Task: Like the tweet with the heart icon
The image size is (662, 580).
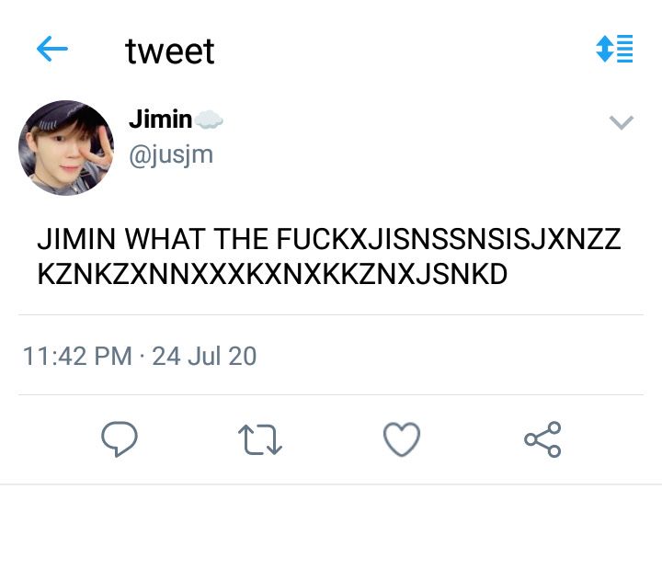Action: click(401, 440)
